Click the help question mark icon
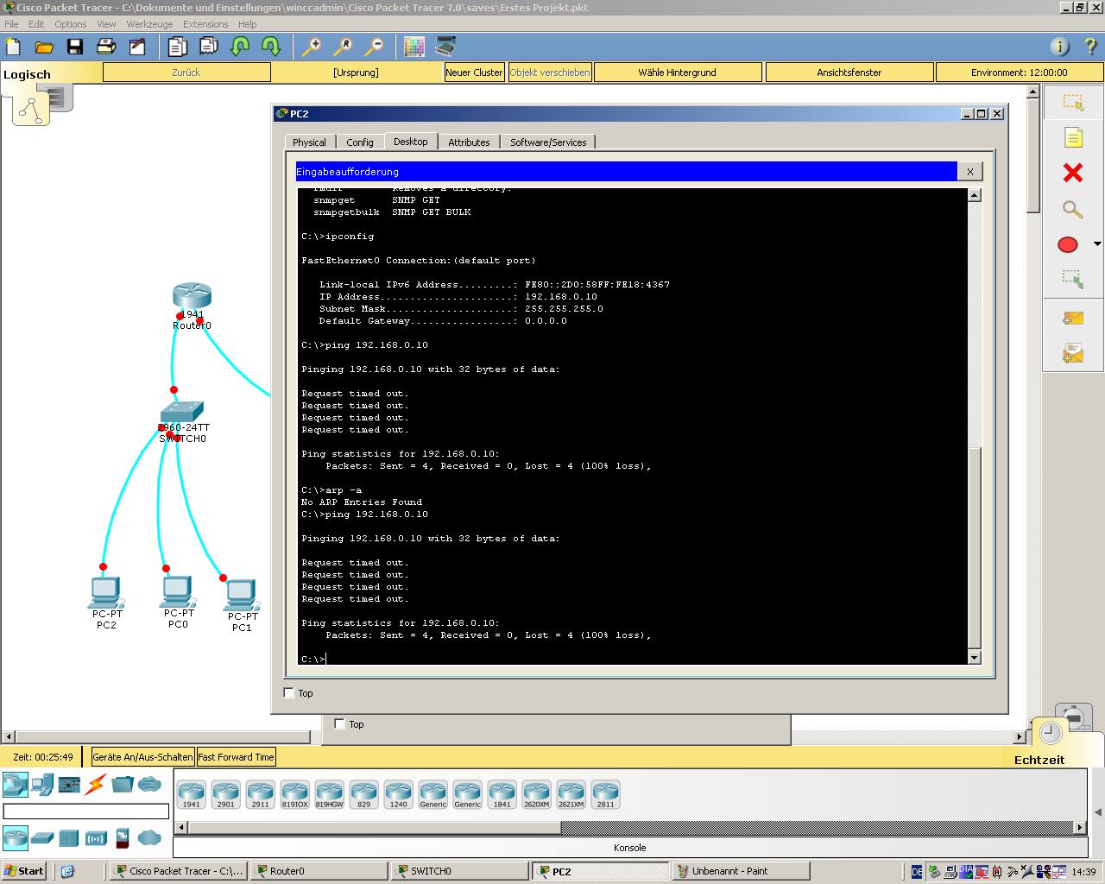Image resolution: width=1105 pixels, height=884 pixels. tap(1091, 47)
